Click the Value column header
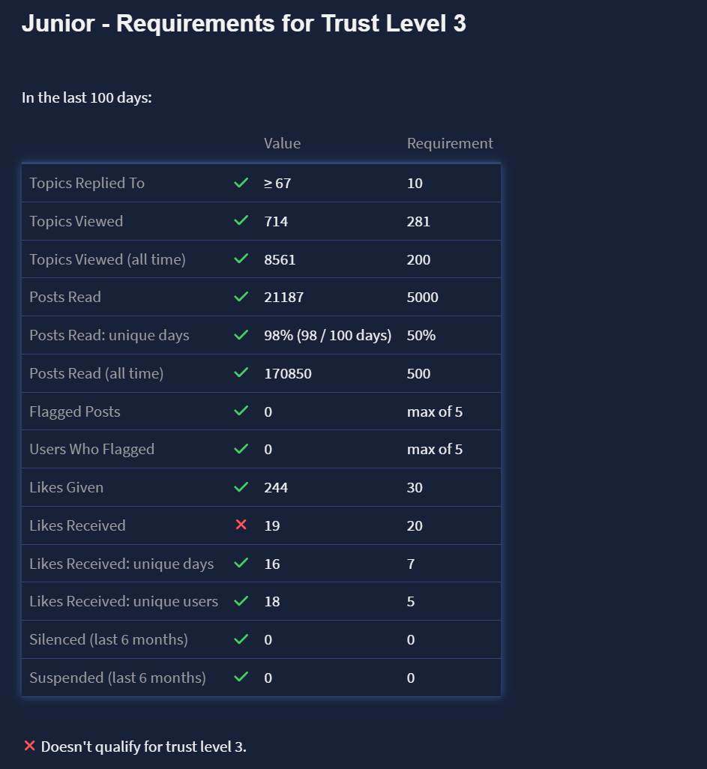Image resolution: width=707 pixels, height=769 pixels. pos(282,143)
